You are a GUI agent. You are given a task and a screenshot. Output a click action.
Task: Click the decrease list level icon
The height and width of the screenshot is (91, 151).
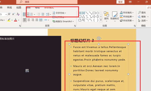pyautogui.click(x=39, y=14)
